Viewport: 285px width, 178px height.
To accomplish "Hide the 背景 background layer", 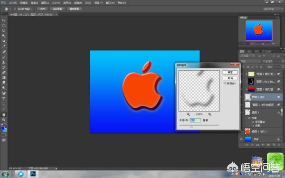I will click(x=241, y=139).
